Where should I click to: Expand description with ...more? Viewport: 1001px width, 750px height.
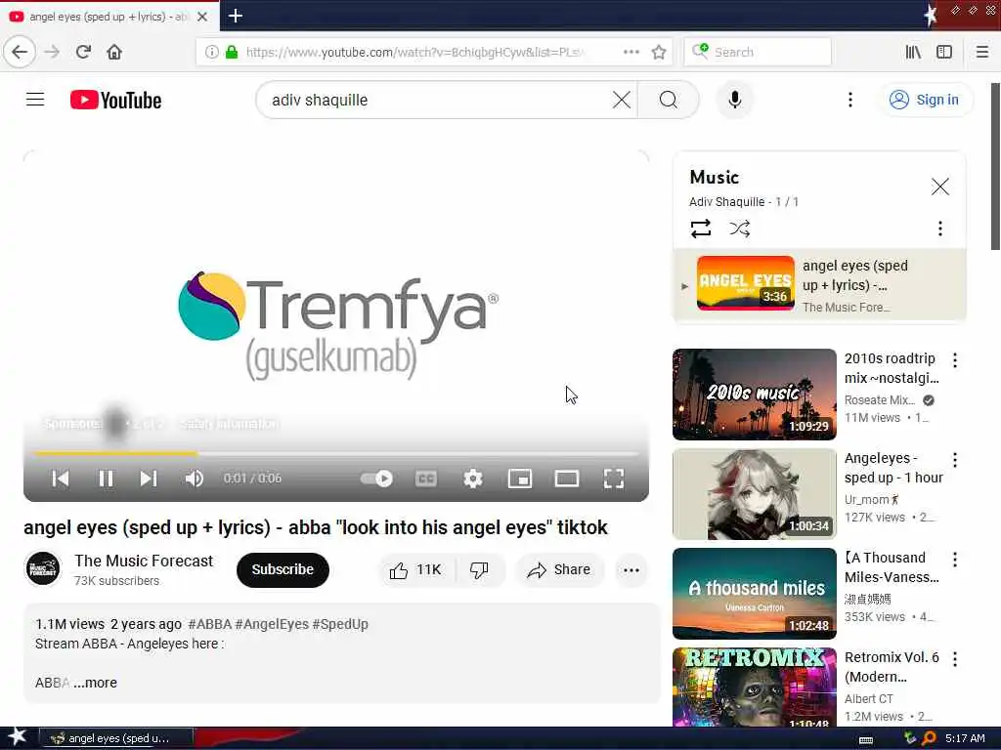pyautogui.click(x=95, y=683)
